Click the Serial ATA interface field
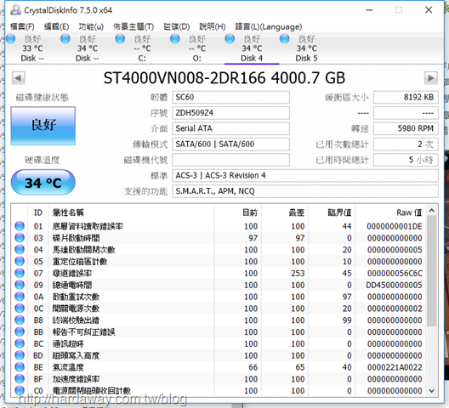449x408 pixels. (230, 128)
